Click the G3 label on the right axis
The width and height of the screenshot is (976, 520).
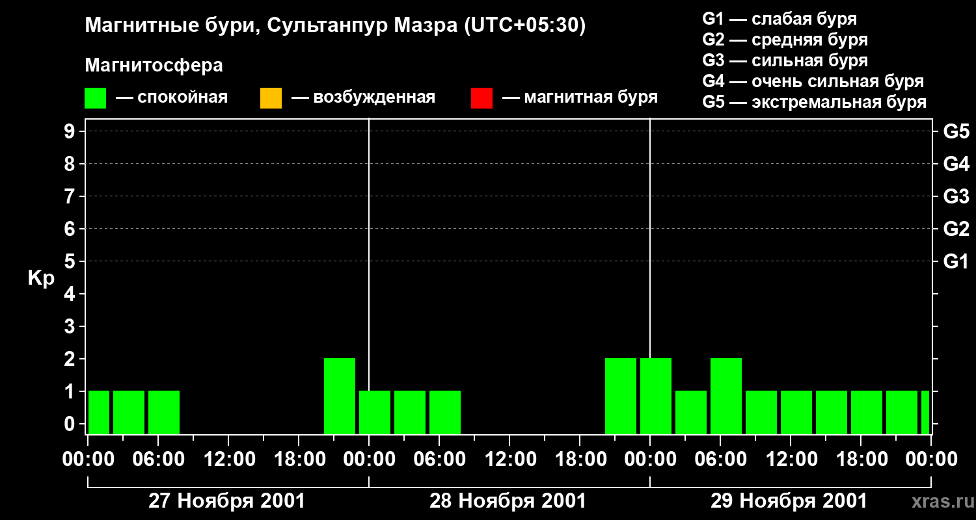point(956,197)
